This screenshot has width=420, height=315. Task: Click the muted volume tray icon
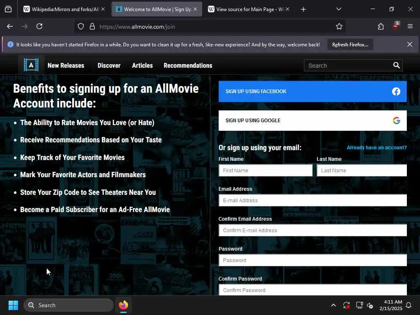(x=370, y=305)
